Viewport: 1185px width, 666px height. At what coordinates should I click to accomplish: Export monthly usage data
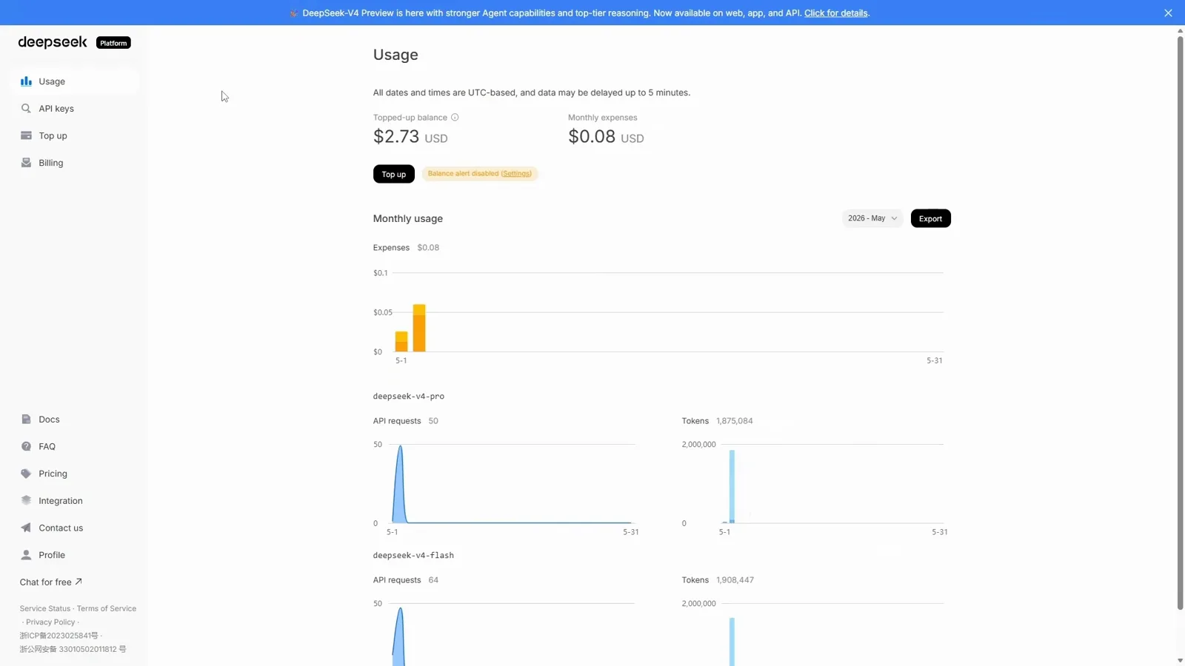(930, 218)
